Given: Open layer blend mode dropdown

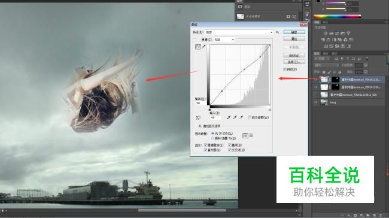Looking at the screenshot, I should [x=326, y=65].
